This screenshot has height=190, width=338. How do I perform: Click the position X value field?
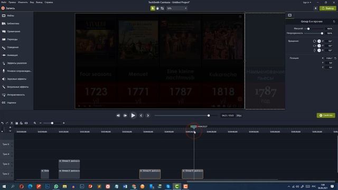point(329,58)
